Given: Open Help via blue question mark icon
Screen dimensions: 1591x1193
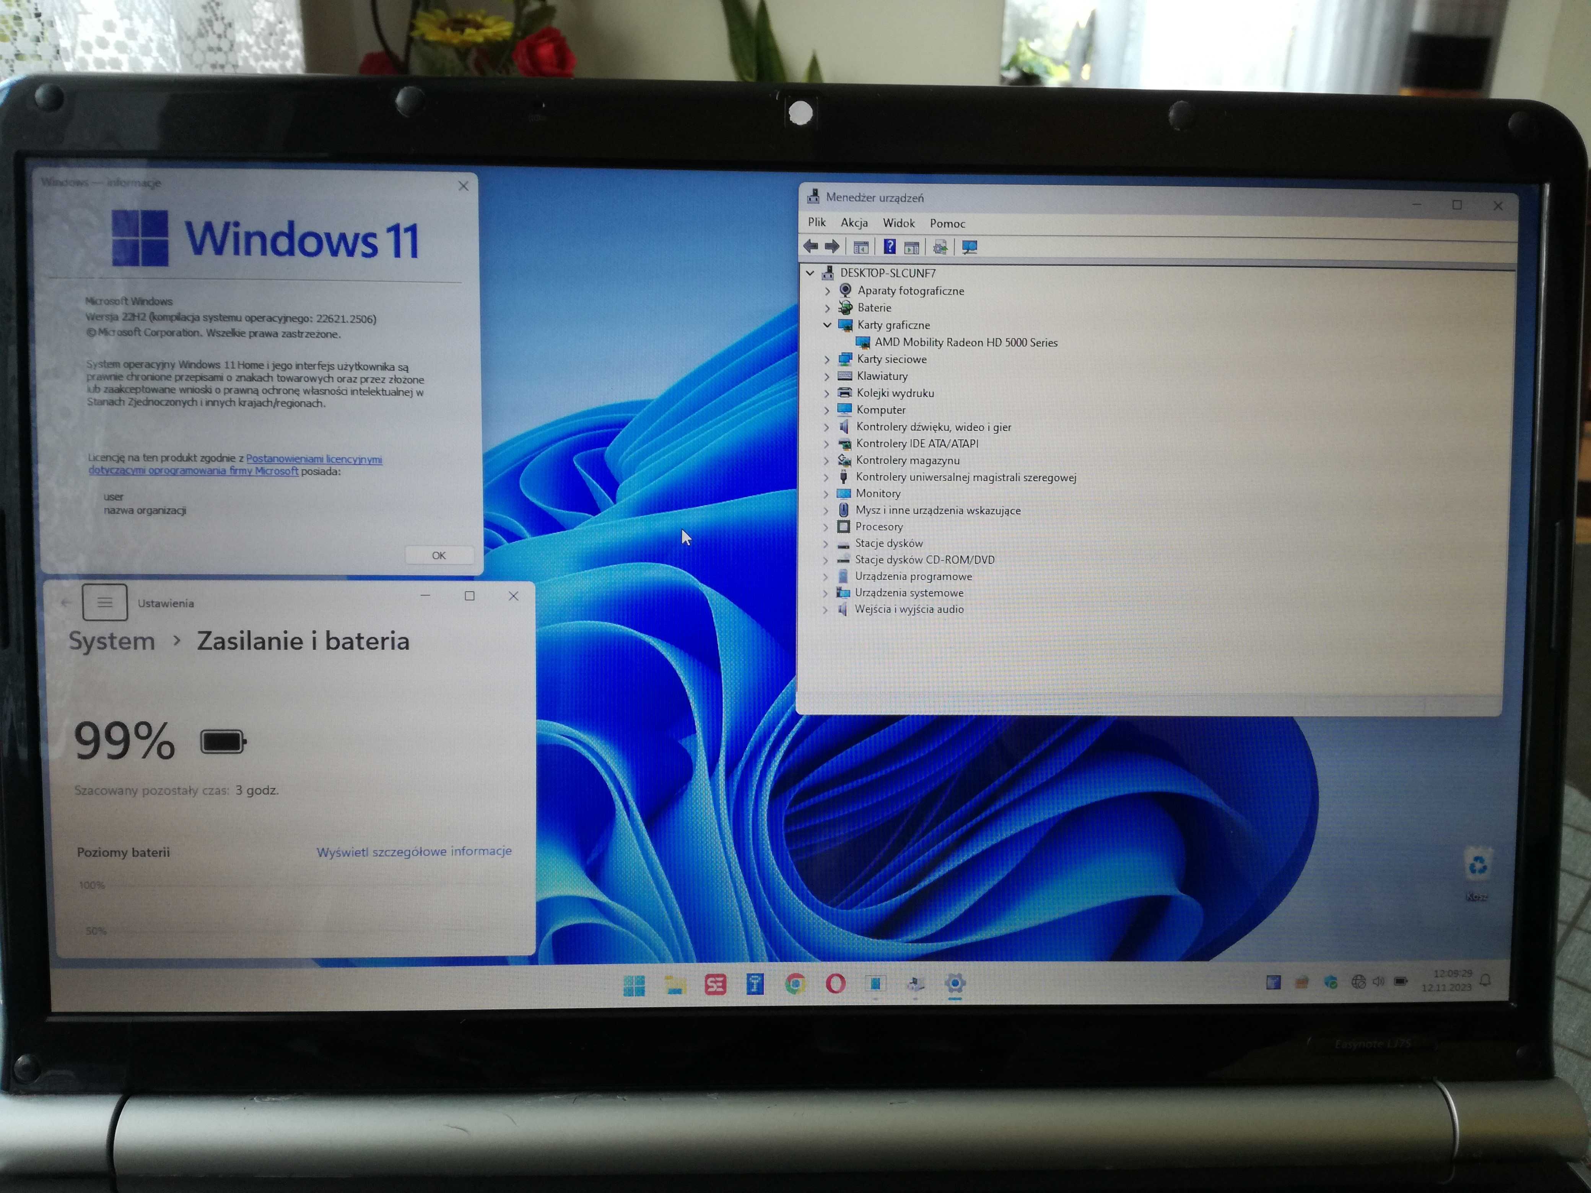Looking at the screenshot, I should pyautogui.click(x=890, y=247).
